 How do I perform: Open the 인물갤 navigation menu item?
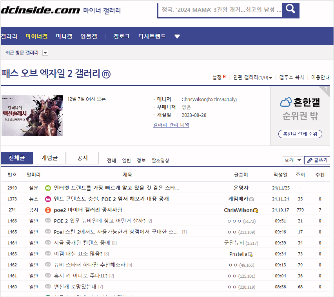89,36
